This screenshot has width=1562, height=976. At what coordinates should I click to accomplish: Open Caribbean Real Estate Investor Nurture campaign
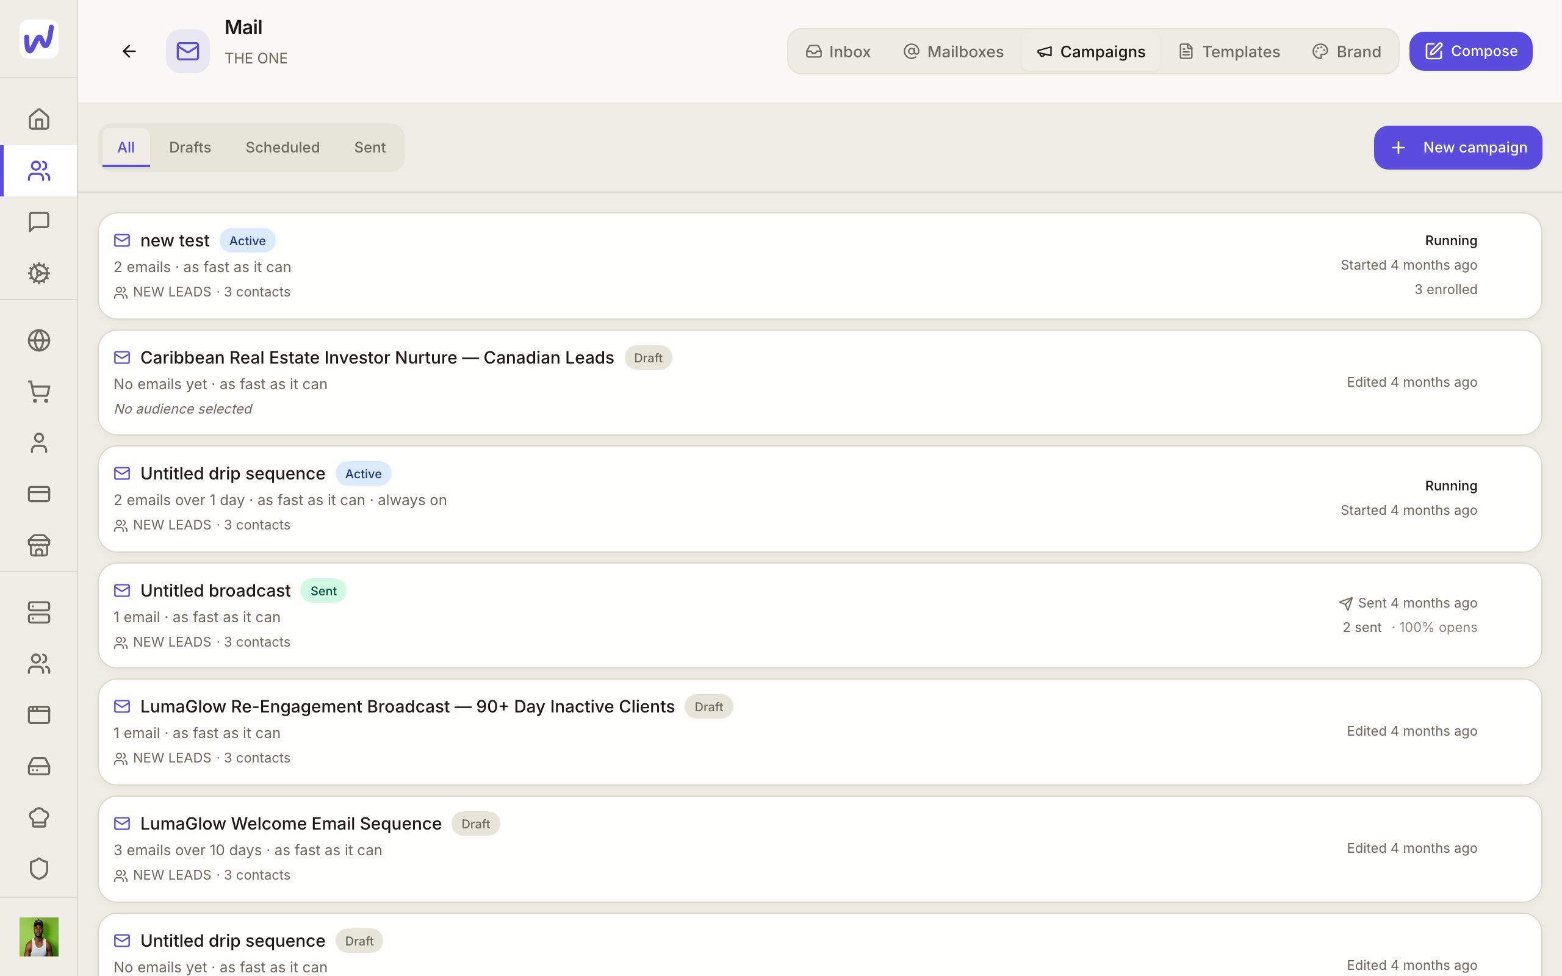(x=819, y=382)
